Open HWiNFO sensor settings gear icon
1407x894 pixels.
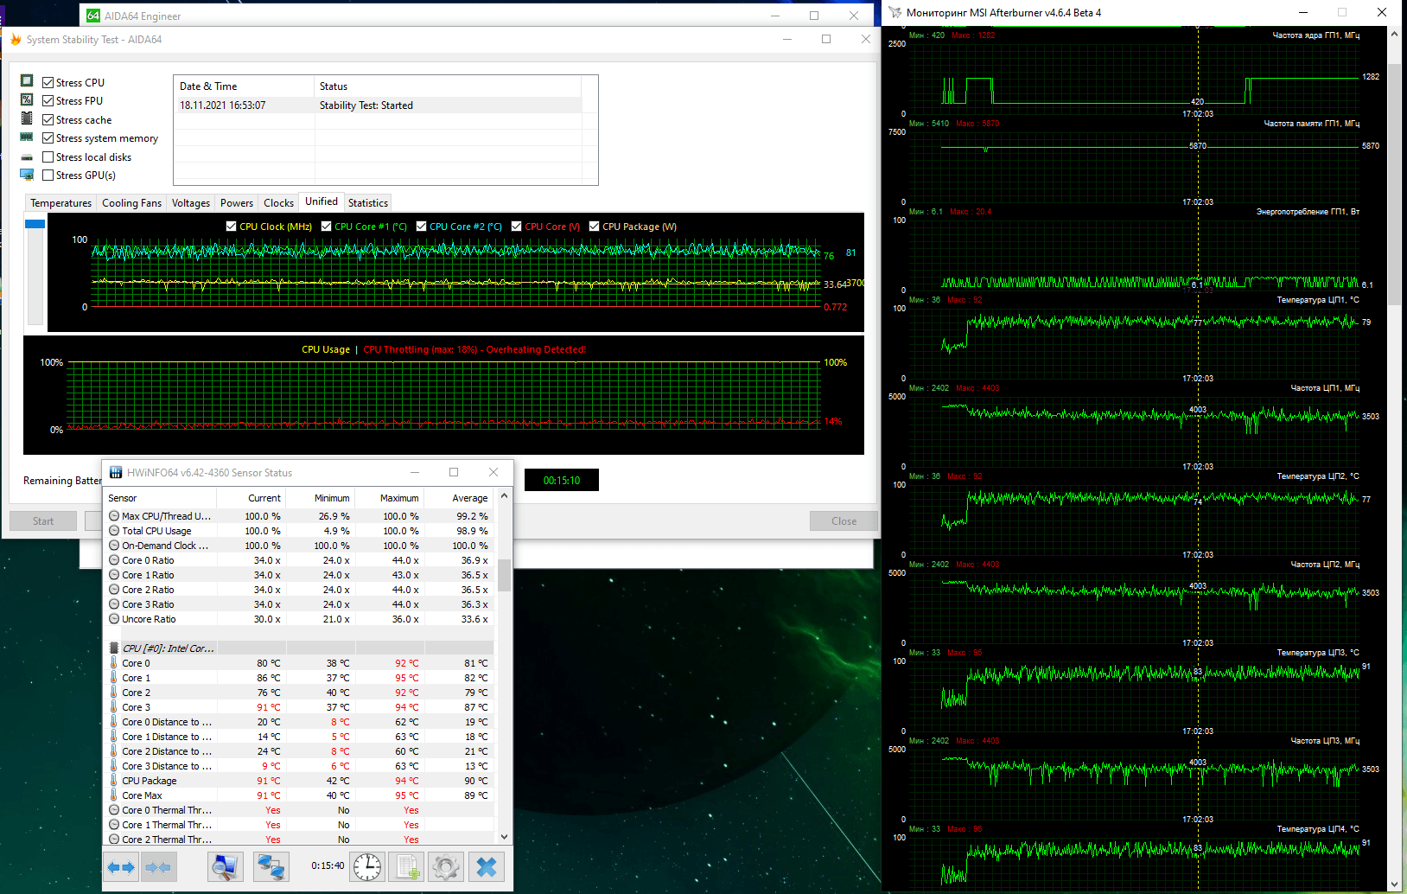click(446, 866)
